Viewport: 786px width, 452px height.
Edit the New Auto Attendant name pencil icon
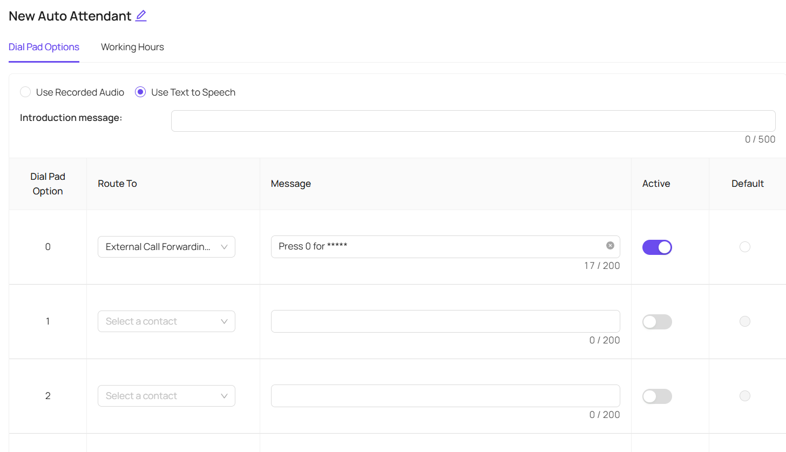coord(141,16)
